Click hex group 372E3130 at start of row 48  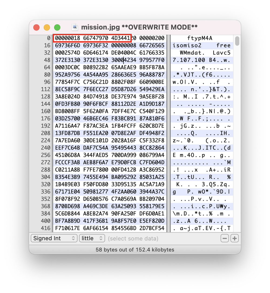coord(67,60)
